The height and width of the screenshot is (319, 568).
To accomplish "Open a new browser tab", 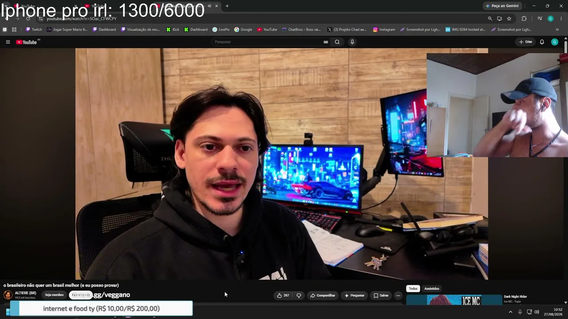I will pyautogui.click(x=227, y=6).
